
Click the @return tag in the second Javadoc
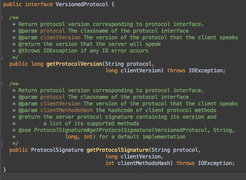tap(29, 117)
